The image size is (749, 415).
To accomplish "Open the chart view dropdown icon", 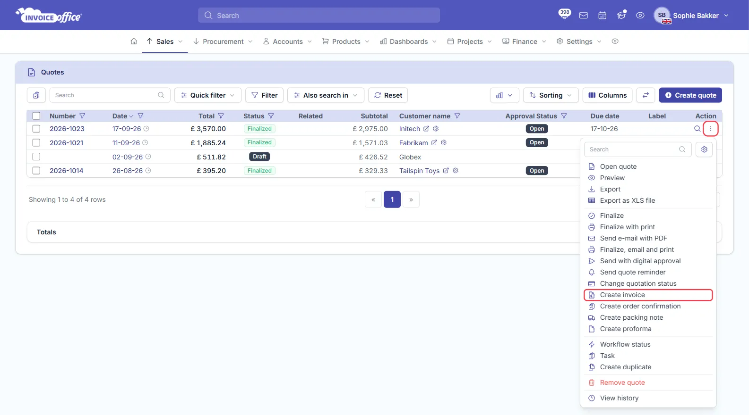I will click(505, 95).
